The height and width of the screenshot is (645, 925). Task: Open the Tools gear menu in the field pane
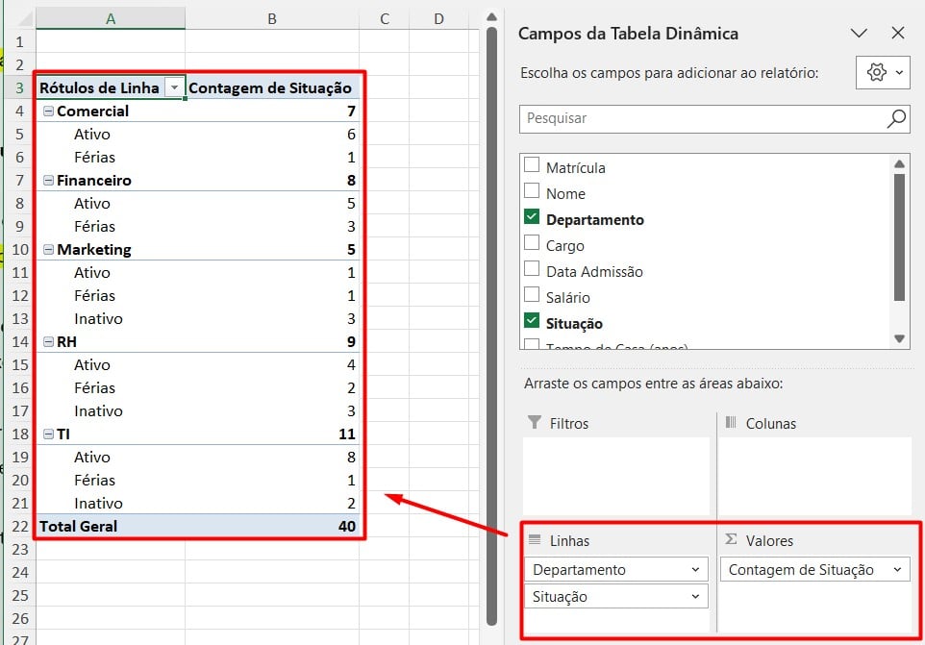click(883, 72)
